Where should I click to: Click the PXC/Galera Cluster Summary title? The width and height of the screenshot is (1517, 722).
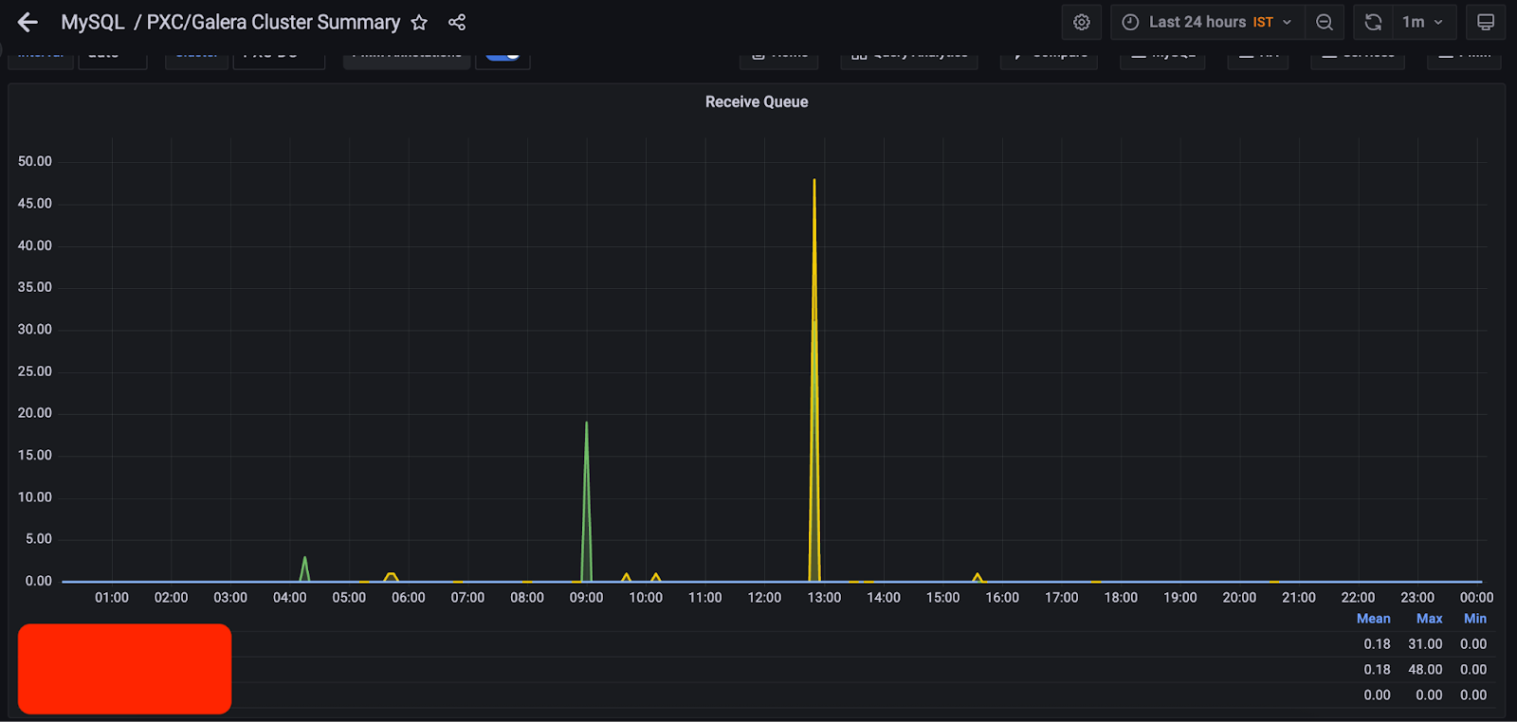[273, 22]
